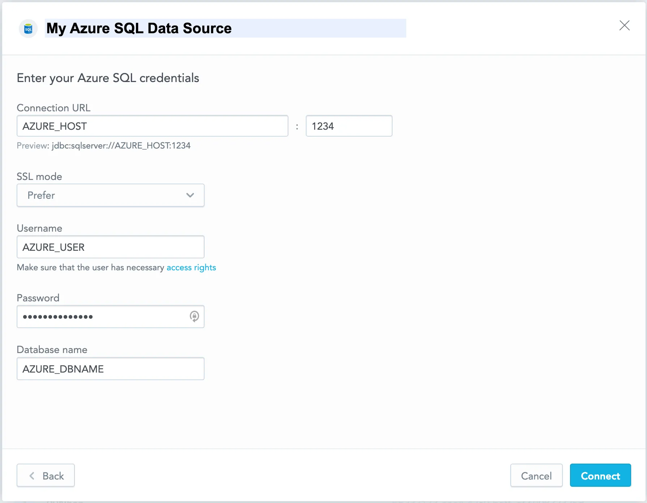The width and height of the screenshot is (647, 503).
Task: Select the AZURE_DBNAME database name field
Action: tap(110, 369)
